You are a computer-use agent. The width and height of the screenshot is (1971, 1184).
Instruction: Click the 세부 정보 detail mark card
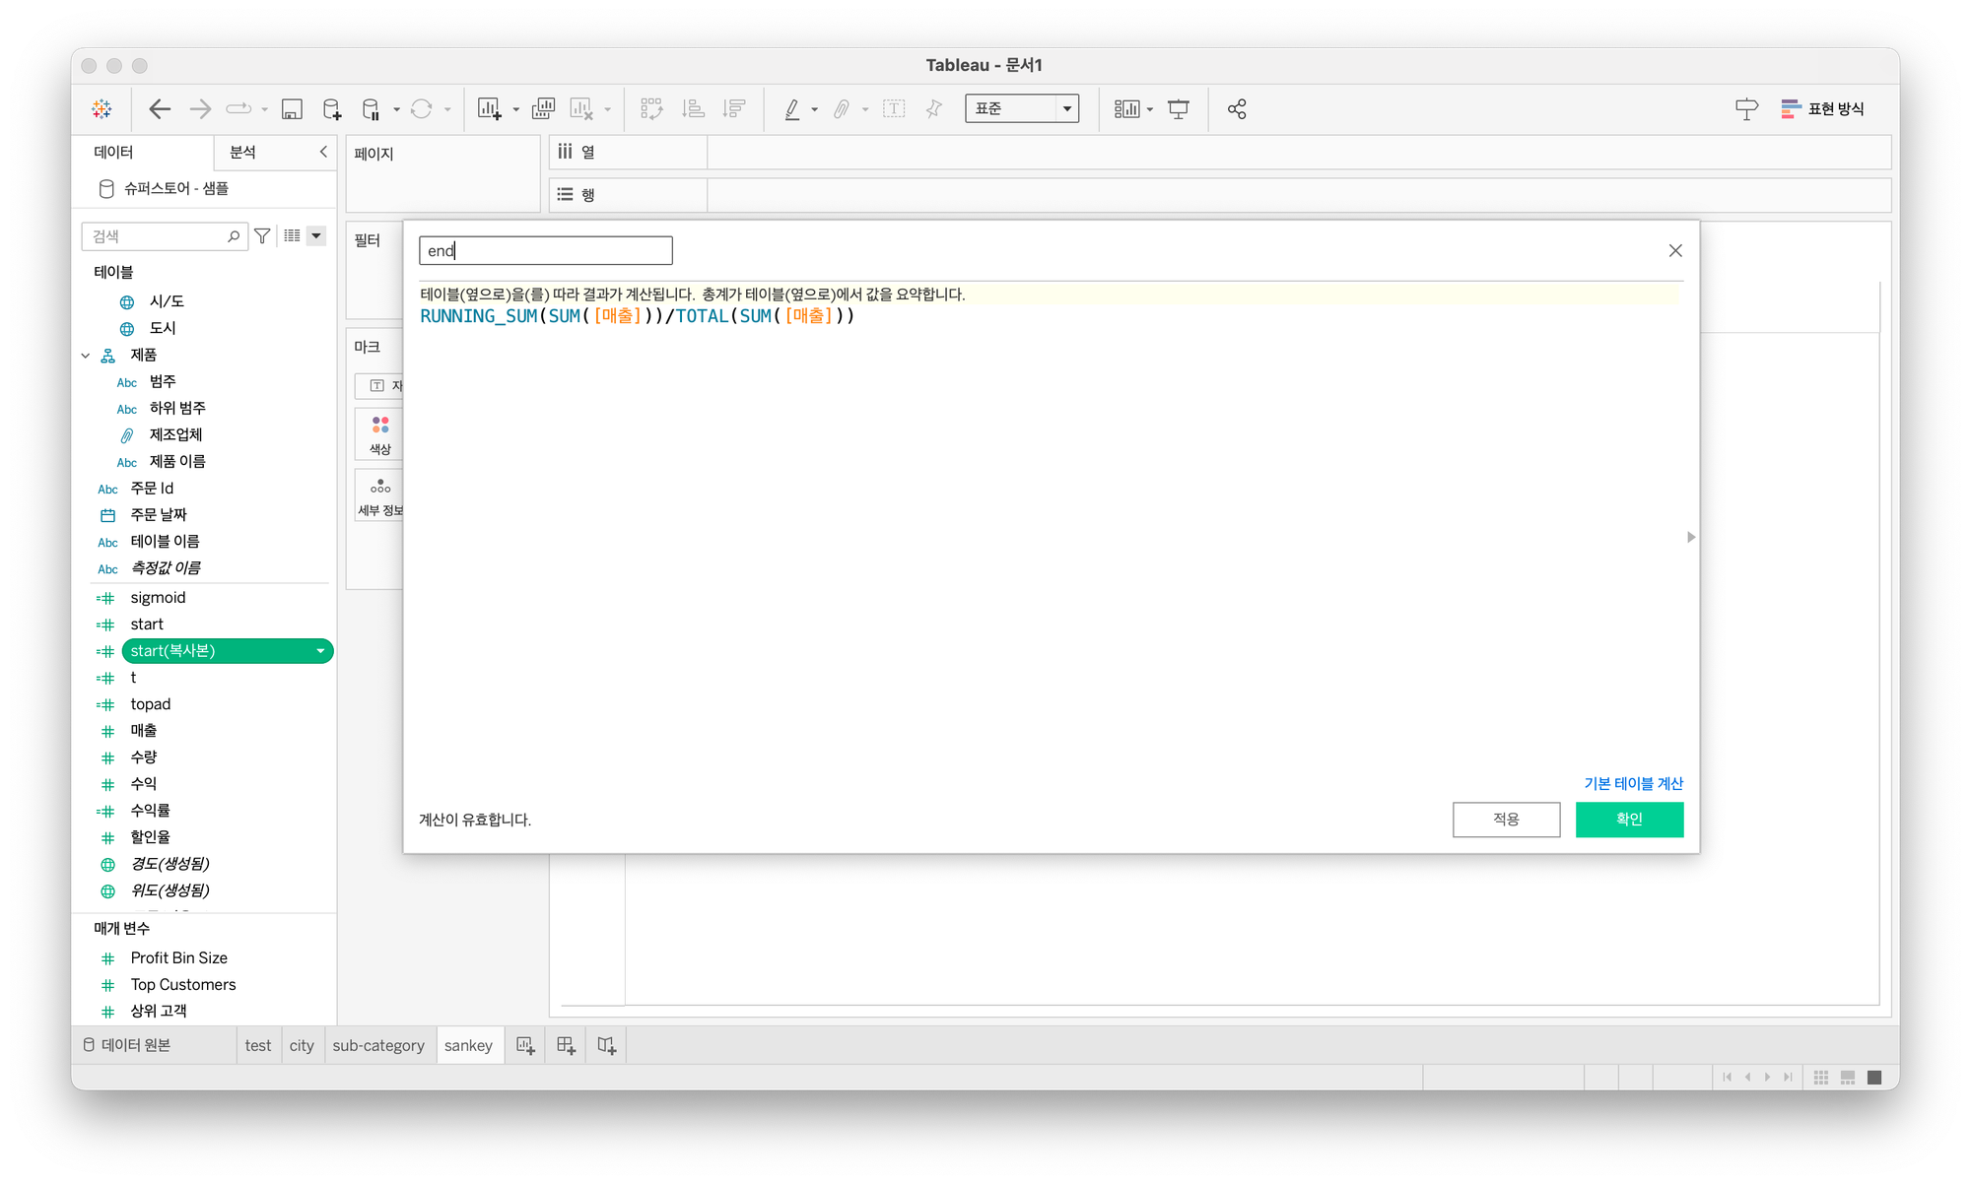pos(380,495)
